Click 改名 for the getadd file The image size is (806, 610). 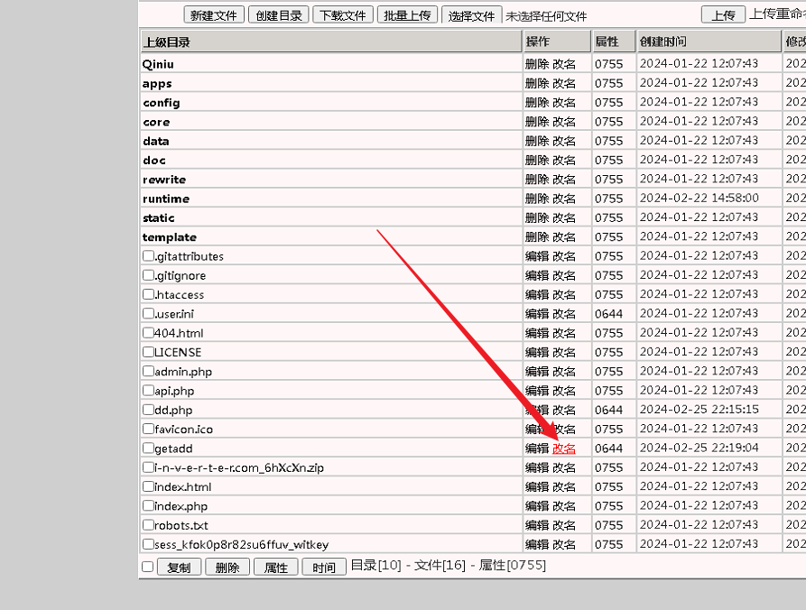(x=564, y=448)
